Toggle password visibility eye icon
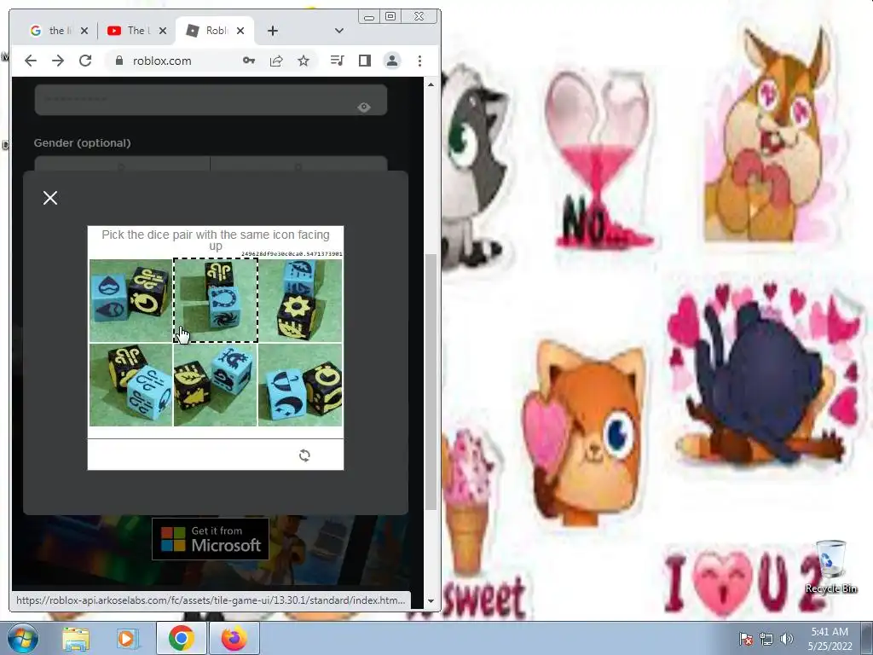873x655 pixels. pos(364,107)
